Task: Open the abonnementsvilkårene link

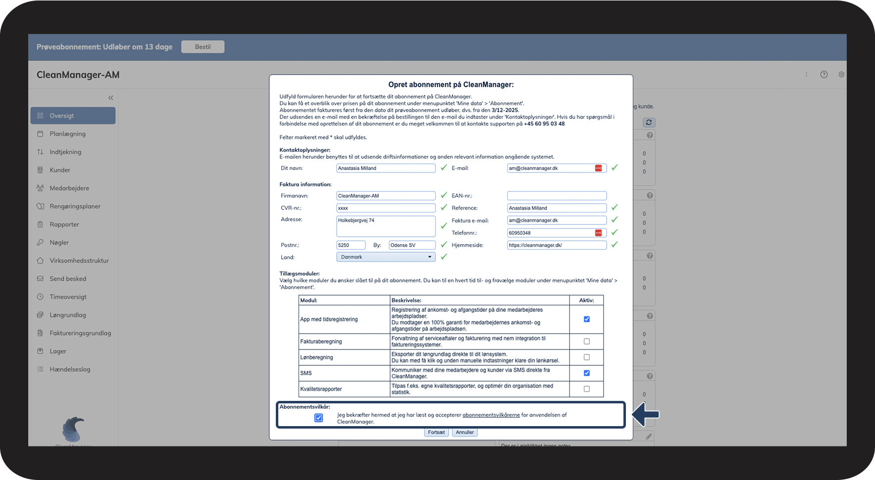Action: coord(491,415)
